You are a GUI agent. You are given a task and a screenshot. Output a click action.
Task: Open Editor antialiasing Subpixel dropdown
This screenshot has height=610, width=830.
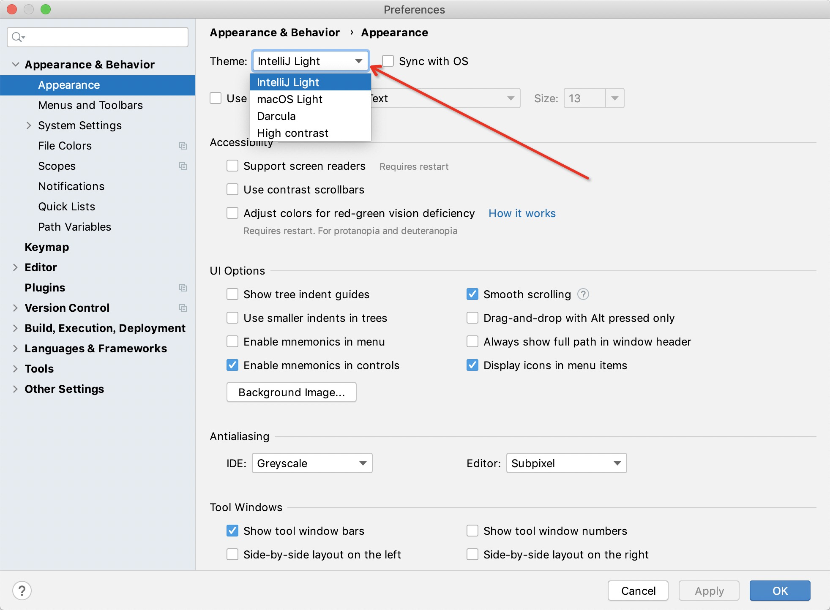coord(566,463)
